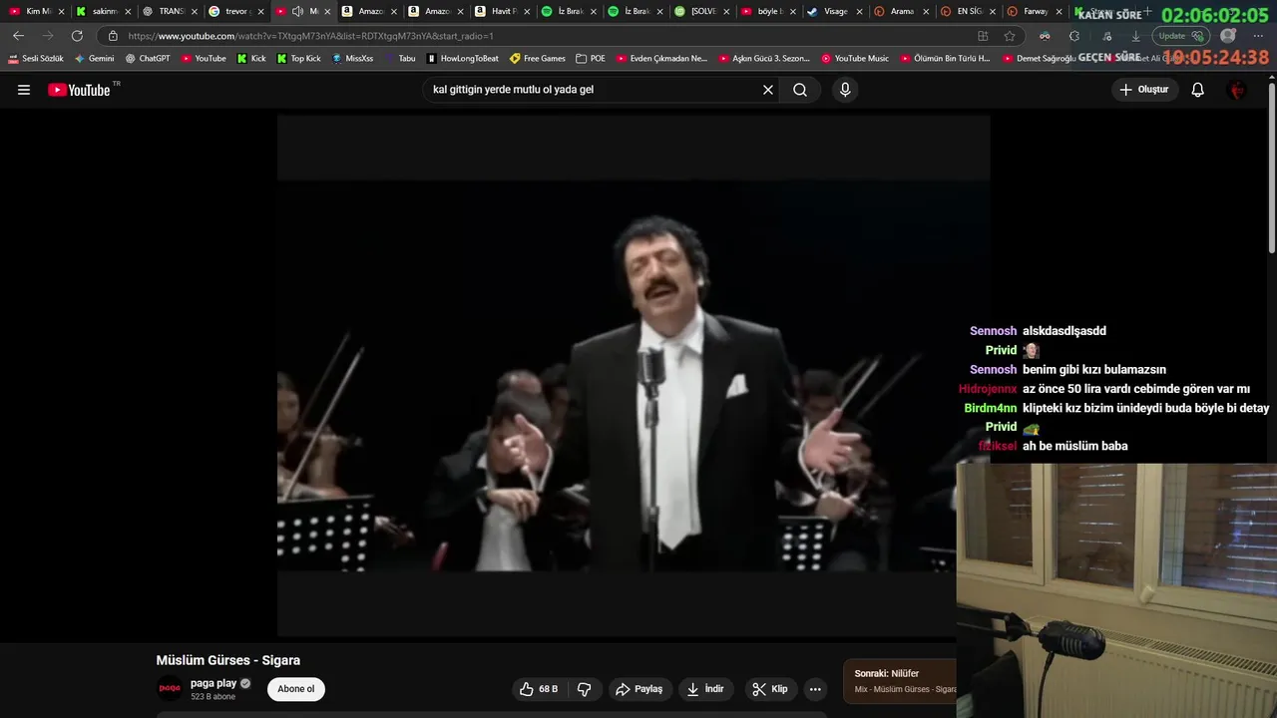The image size is (1277, 718).
Task: Open Top Kick bookmark
Action: pos(298,59)
